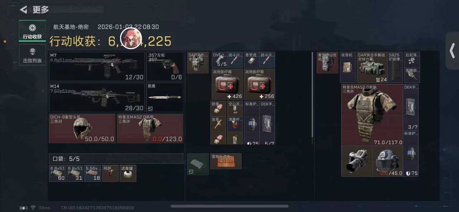Click the camera item in loot
Image resolution: width=459 pixels, height=212 pixels.
point(357,161)
